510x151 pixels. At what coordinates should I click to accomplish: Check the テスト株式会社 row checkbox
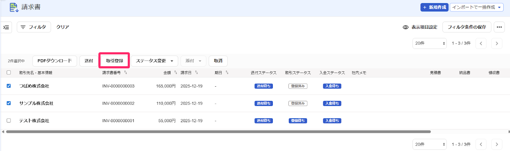(9, 121)
